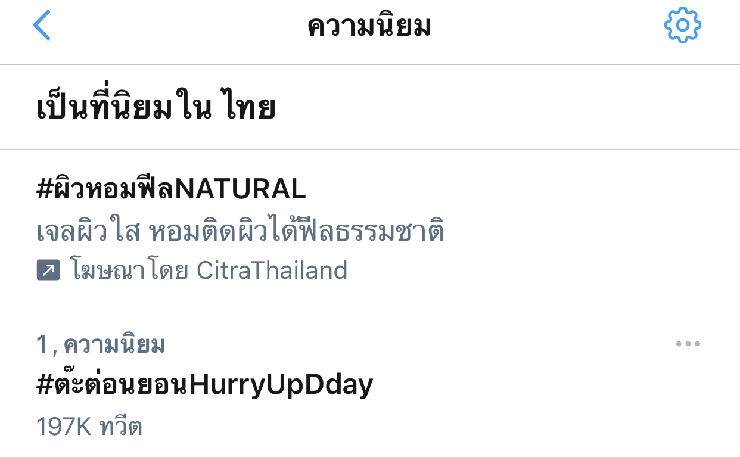Open the CitraThailand advertiser name
The width and height of the screenshot is (740, 457).
coord(272,271)
